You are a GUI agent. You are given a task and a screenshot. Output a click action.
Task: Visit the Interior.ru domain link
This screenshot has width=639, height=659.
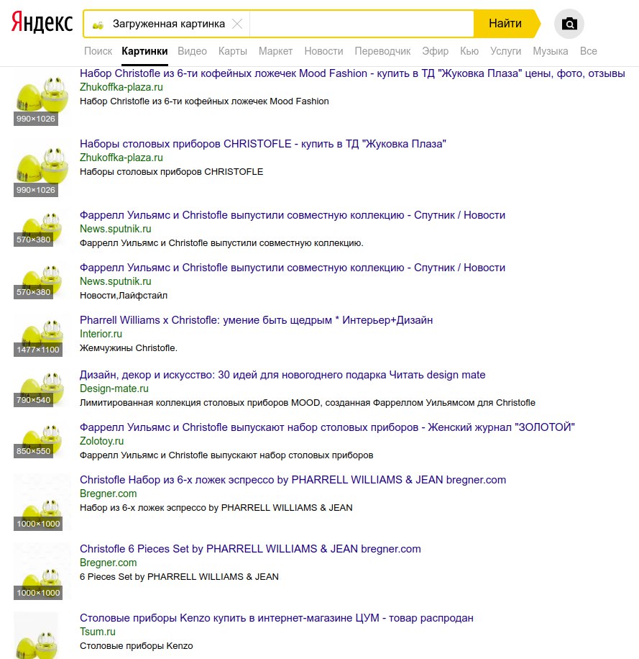[101, 334]
